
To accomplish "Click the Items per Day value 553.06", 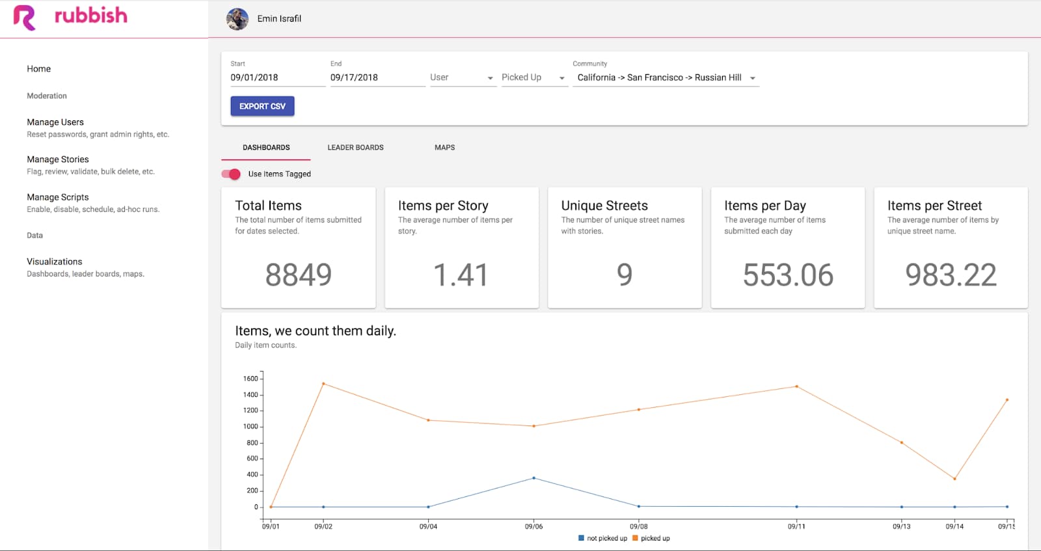I will point(788,275).
